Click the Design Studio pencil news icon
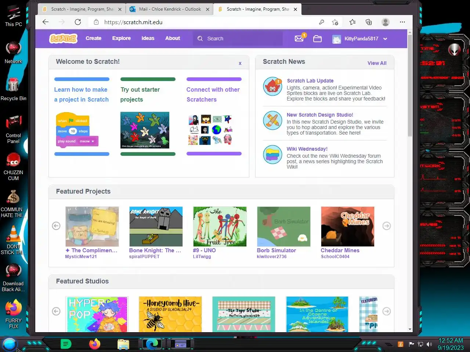 point(273,120)
